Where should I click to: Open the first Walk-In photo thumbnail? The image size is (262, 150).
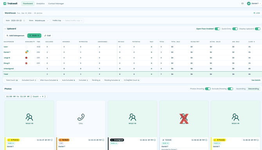pyautogui.click(x=29, y=119)
